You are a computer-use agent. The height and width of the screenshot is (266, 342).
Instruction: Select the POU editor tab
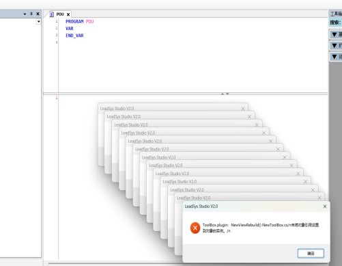60,14
